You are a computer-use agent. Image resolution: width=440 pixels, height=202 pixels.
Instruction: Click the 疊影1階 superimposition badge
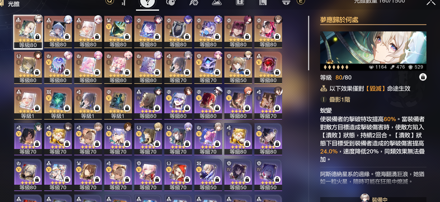coord(335,100)
